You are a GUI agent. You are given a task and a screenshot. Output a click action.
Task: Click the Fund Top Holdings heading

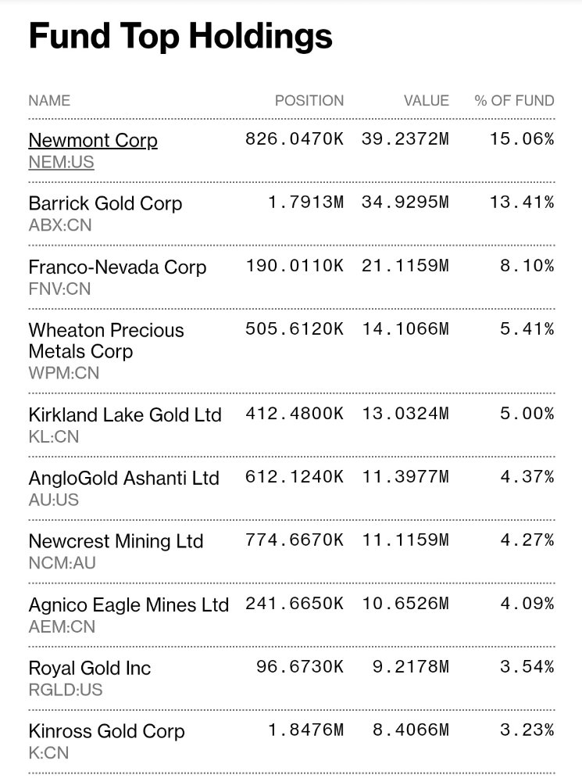[x=180, y=37]
